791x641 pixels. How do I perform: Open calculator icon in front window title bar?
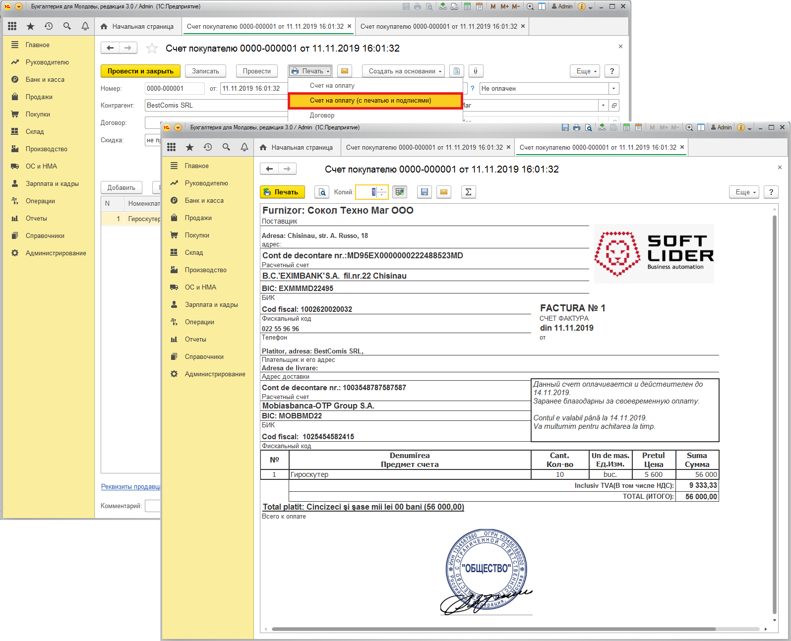coord(627,127)
